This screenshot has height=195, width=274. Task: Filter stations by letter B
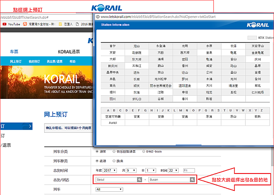point(114,110)
